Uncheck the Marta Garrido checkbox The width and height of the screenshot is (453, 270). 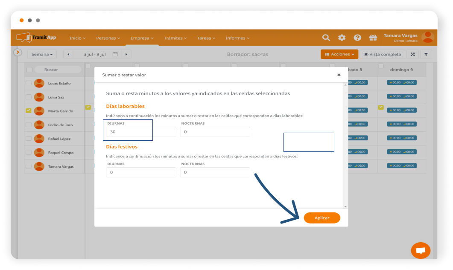(x=29, y=111)
